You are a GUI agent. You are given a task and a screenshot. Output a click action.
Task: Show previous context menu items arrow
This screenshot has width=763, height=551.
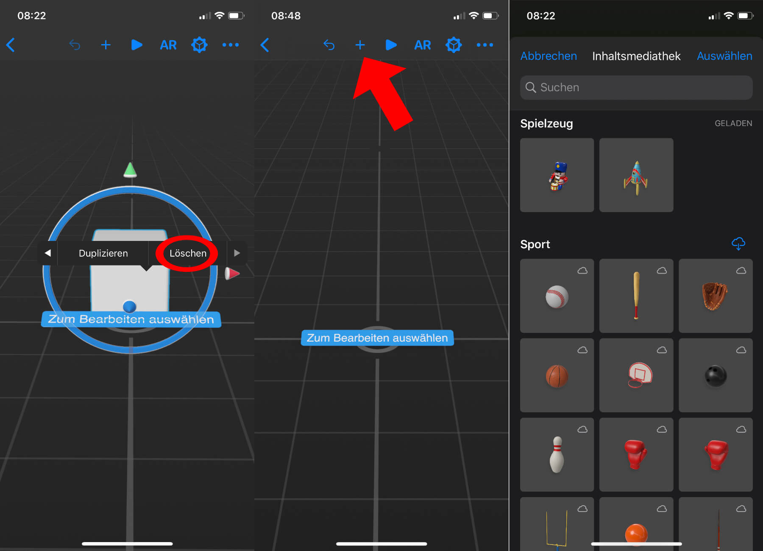[47, 253]
